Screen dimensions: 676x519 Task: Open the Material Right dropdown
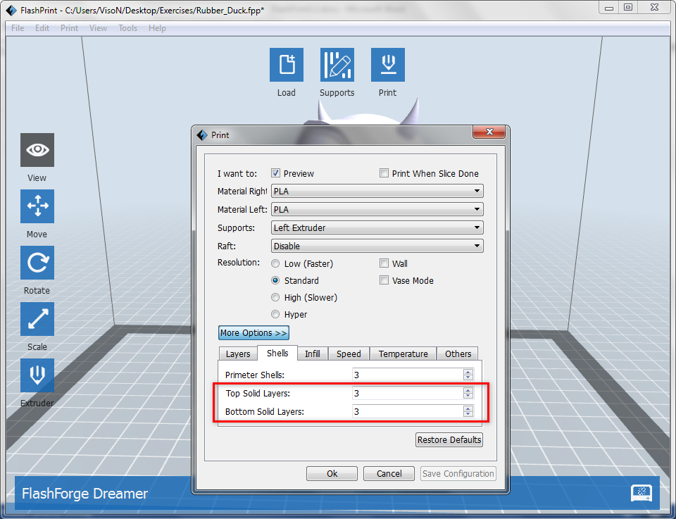click(377, 191)
